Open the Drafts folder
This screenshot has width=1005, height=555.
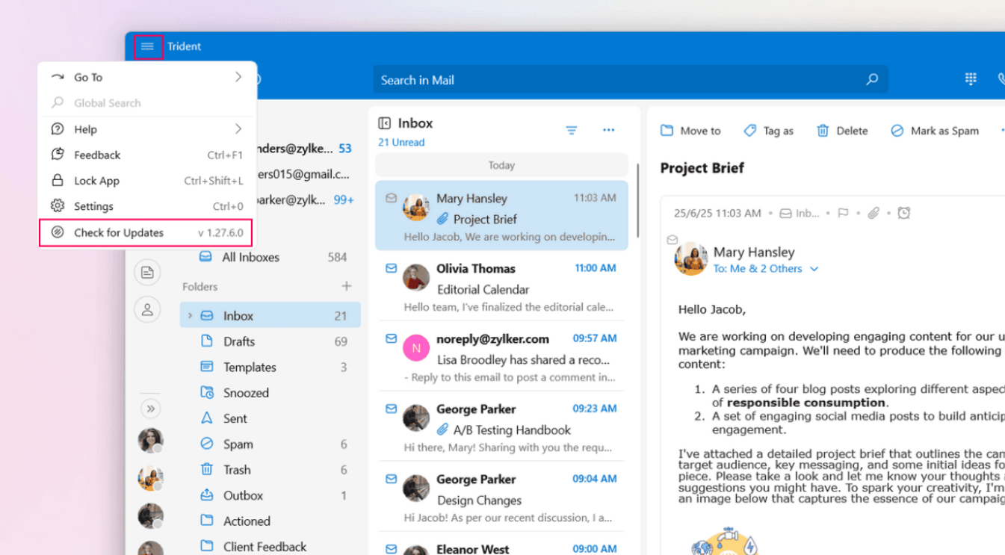click(270, 341)
